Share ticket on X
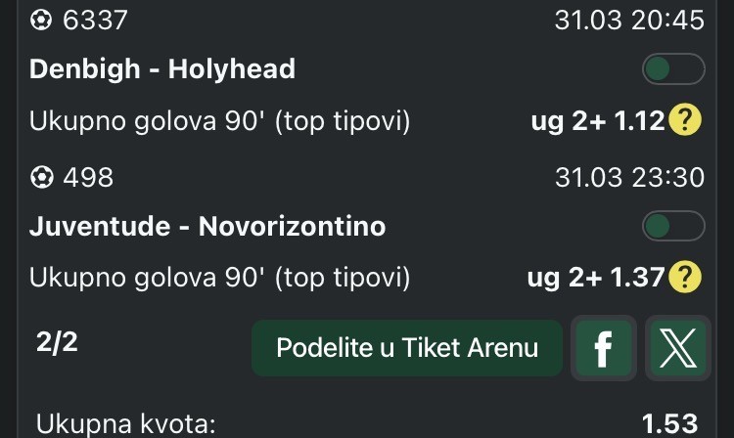Screen dimensions: 734x438 676,348
